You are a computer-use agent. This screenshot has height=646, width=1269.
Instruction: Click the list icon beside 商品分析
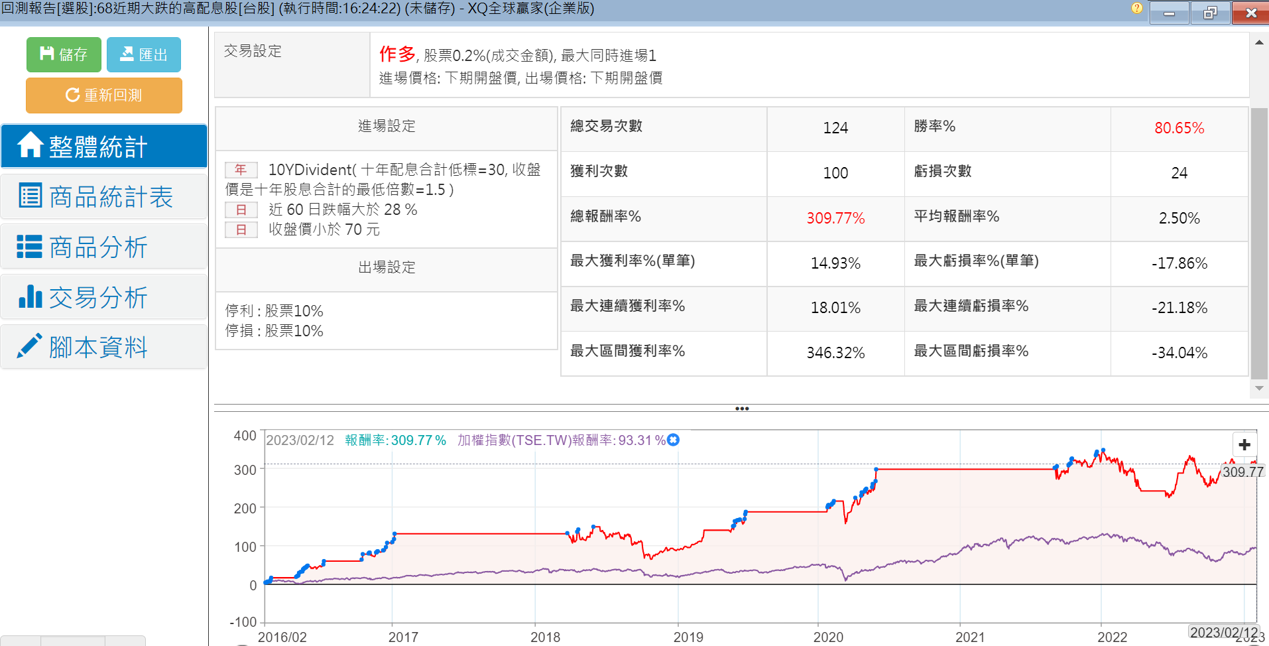[x=30, y=246]
